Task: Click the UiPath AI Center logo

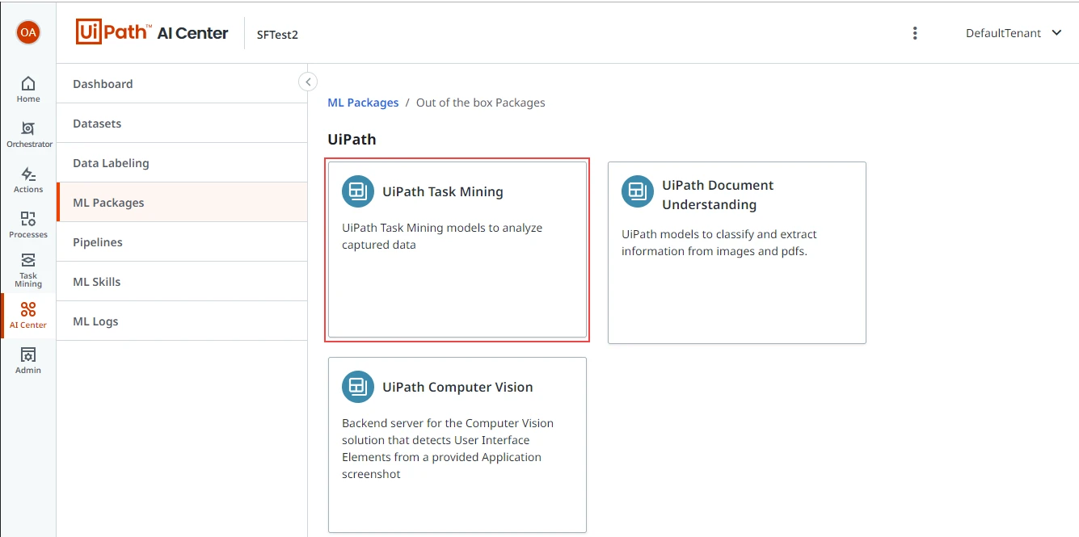Action: pyautogui.click(x=152, y=32)
